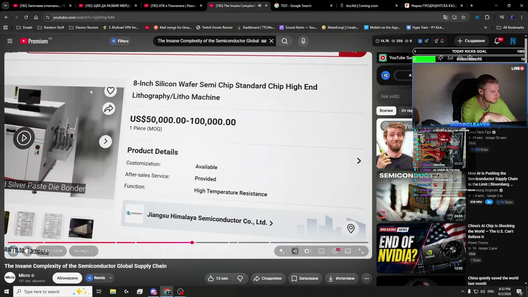The image size is (528, 297).
Task: Click the sparkle Ask icon in player
Action: [x=282, y=251]
